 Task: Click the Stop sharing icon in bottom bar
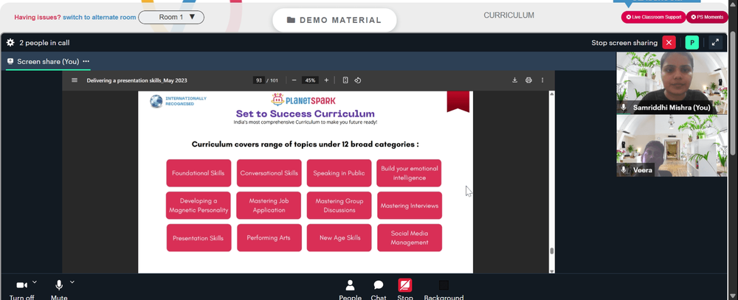pos(404,285)
